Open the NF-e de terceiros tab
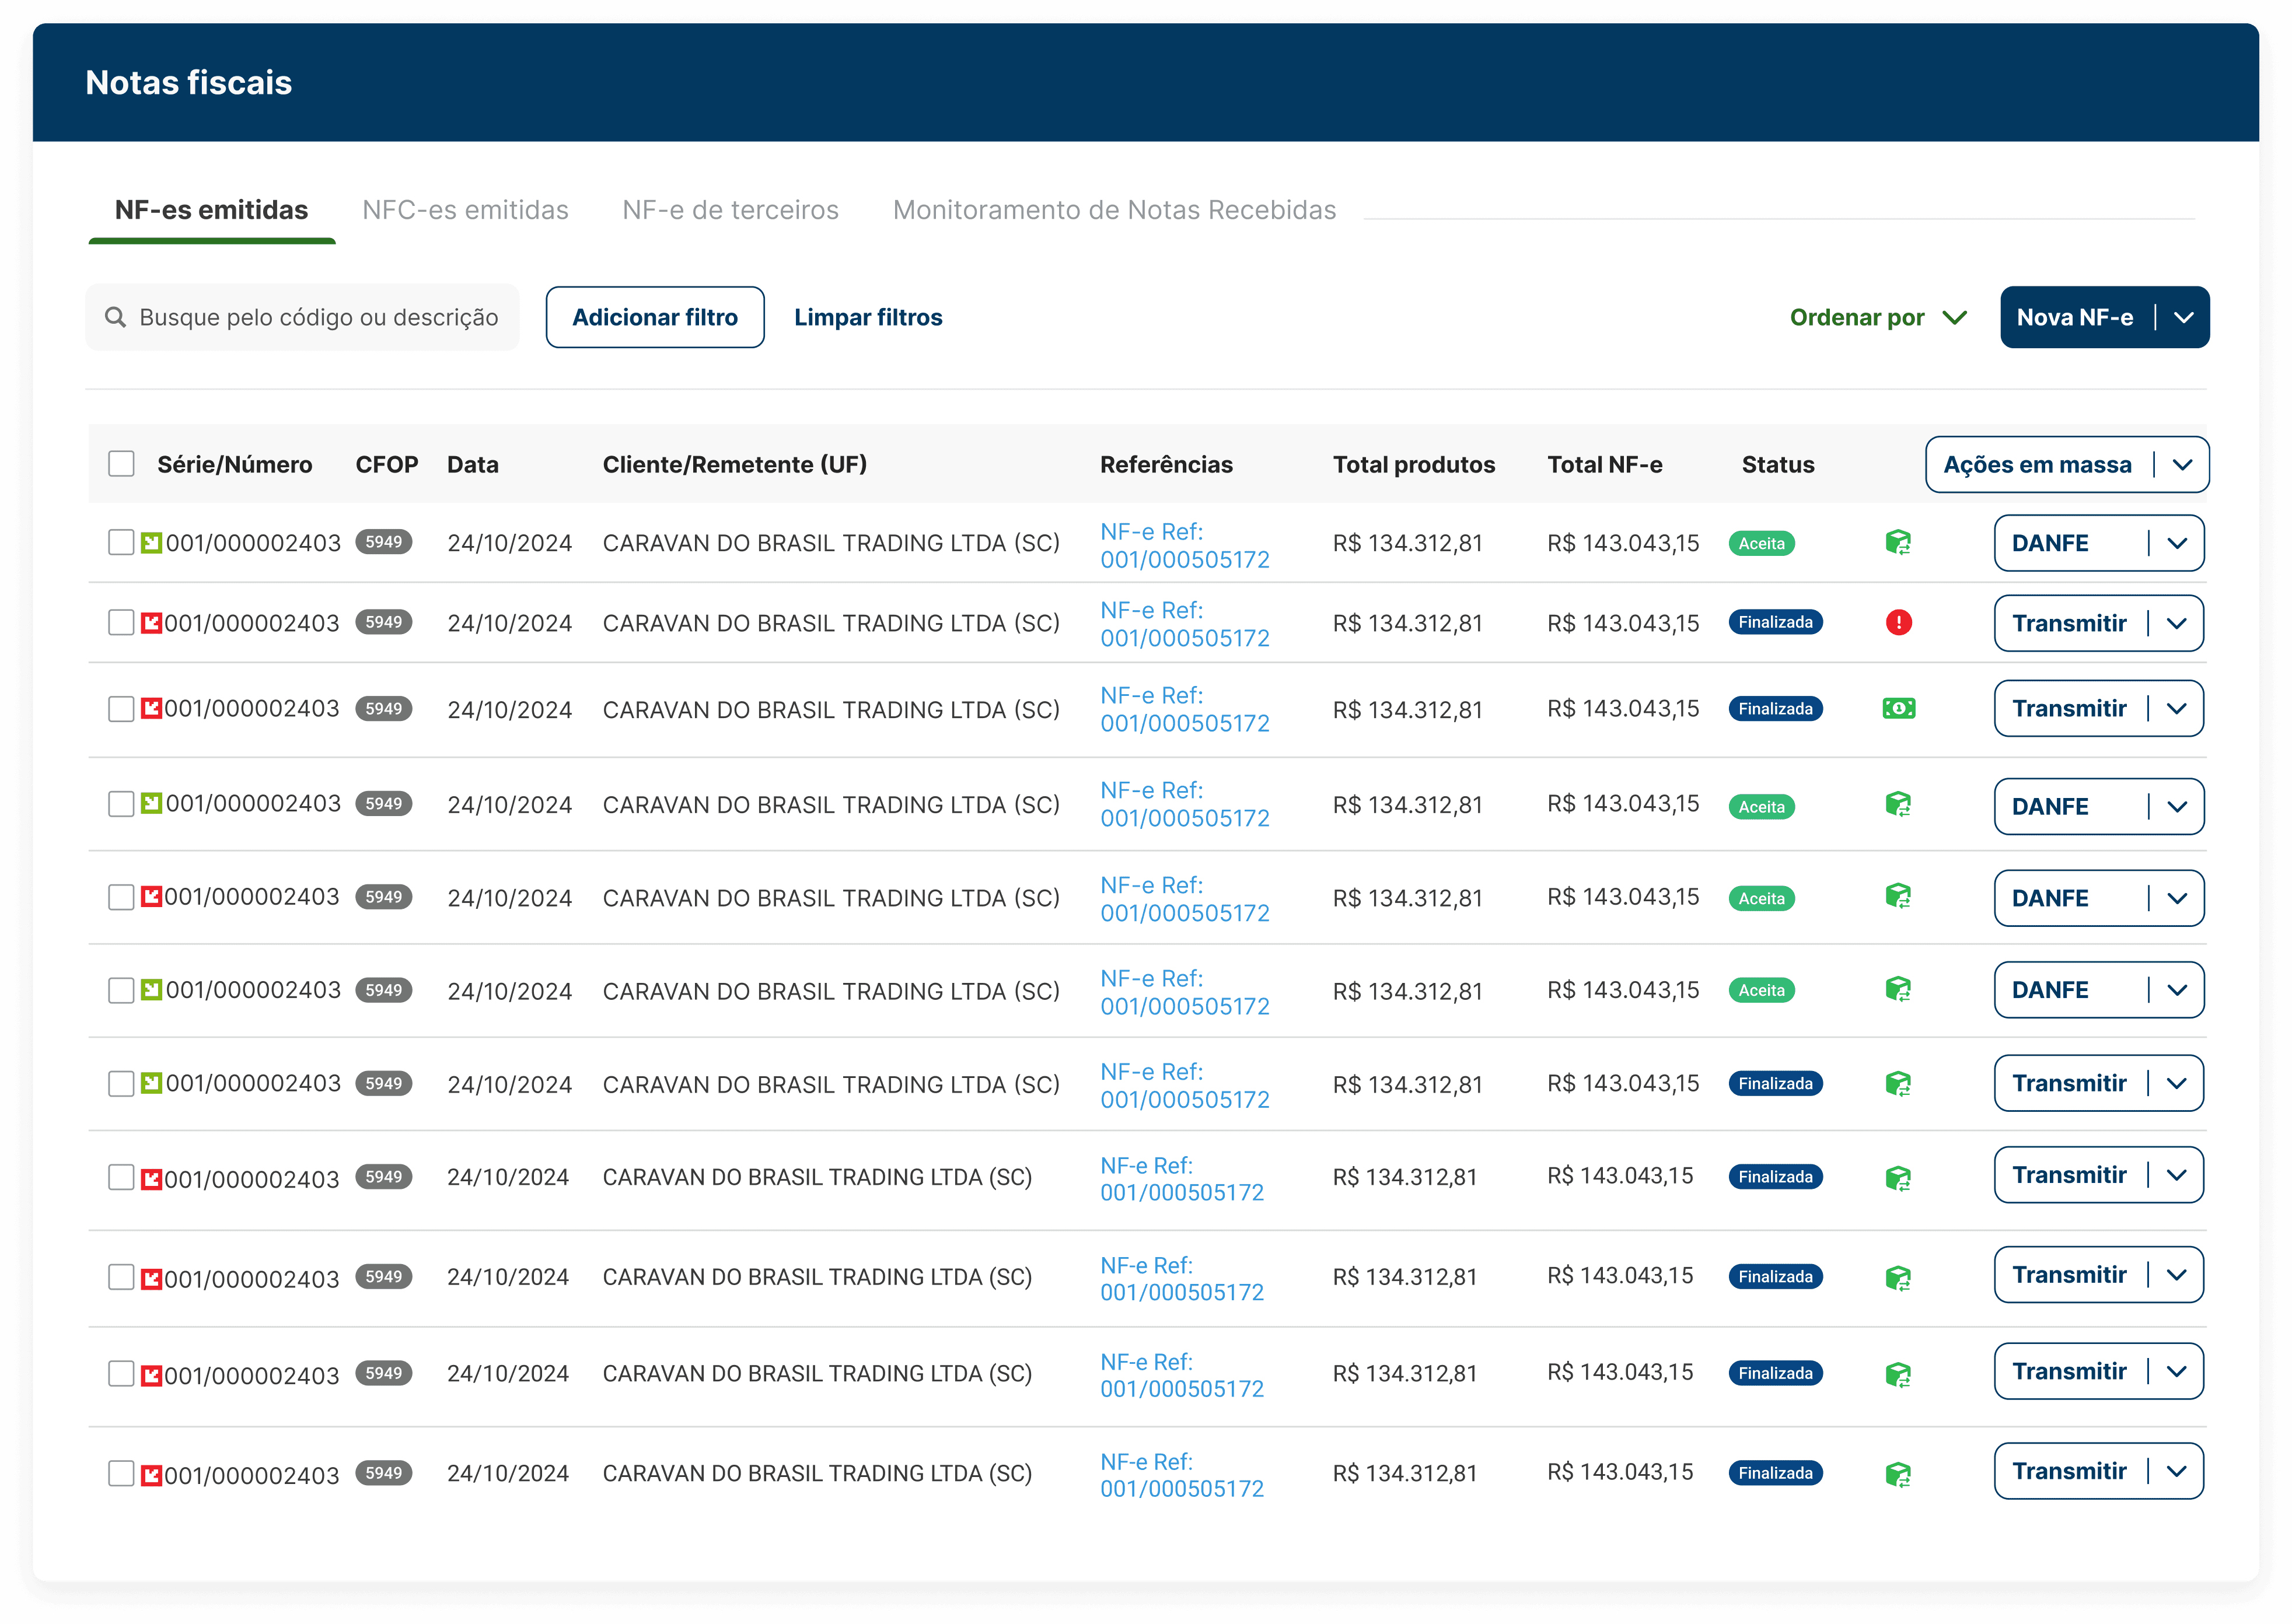This screenshot has width=2292, height=1624. point(730,210)
